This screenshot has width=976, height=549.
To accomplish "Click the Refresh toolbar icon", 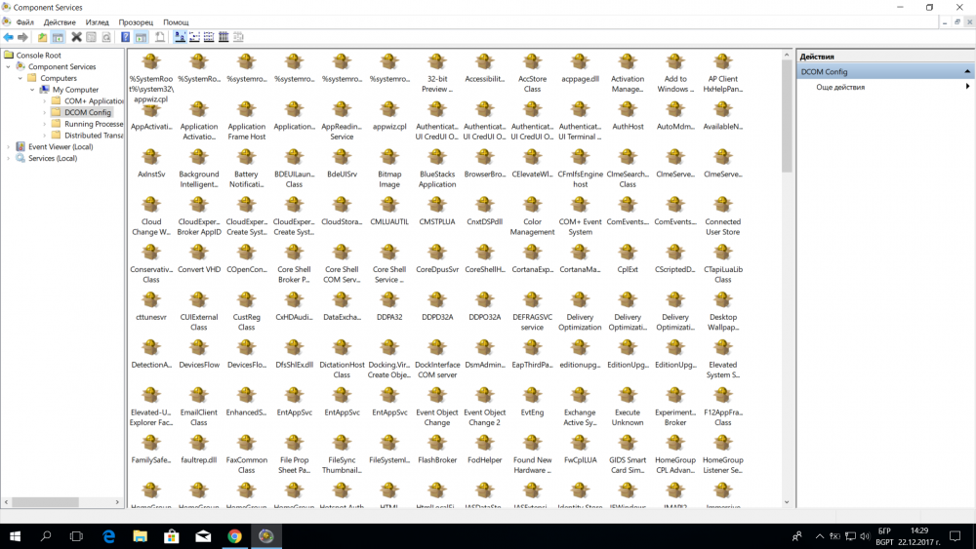I will click(x=106, y=37).
